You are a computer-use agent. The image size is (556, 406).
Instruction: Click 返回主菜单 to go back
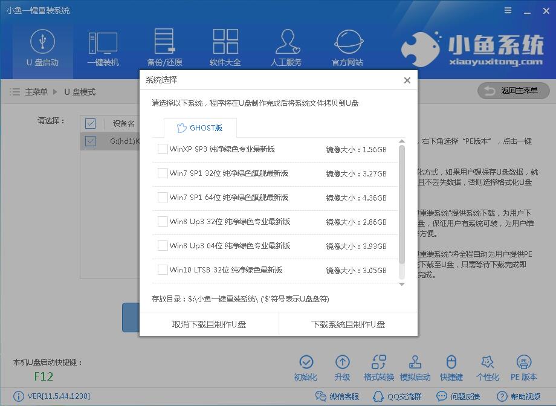point(512,91)
